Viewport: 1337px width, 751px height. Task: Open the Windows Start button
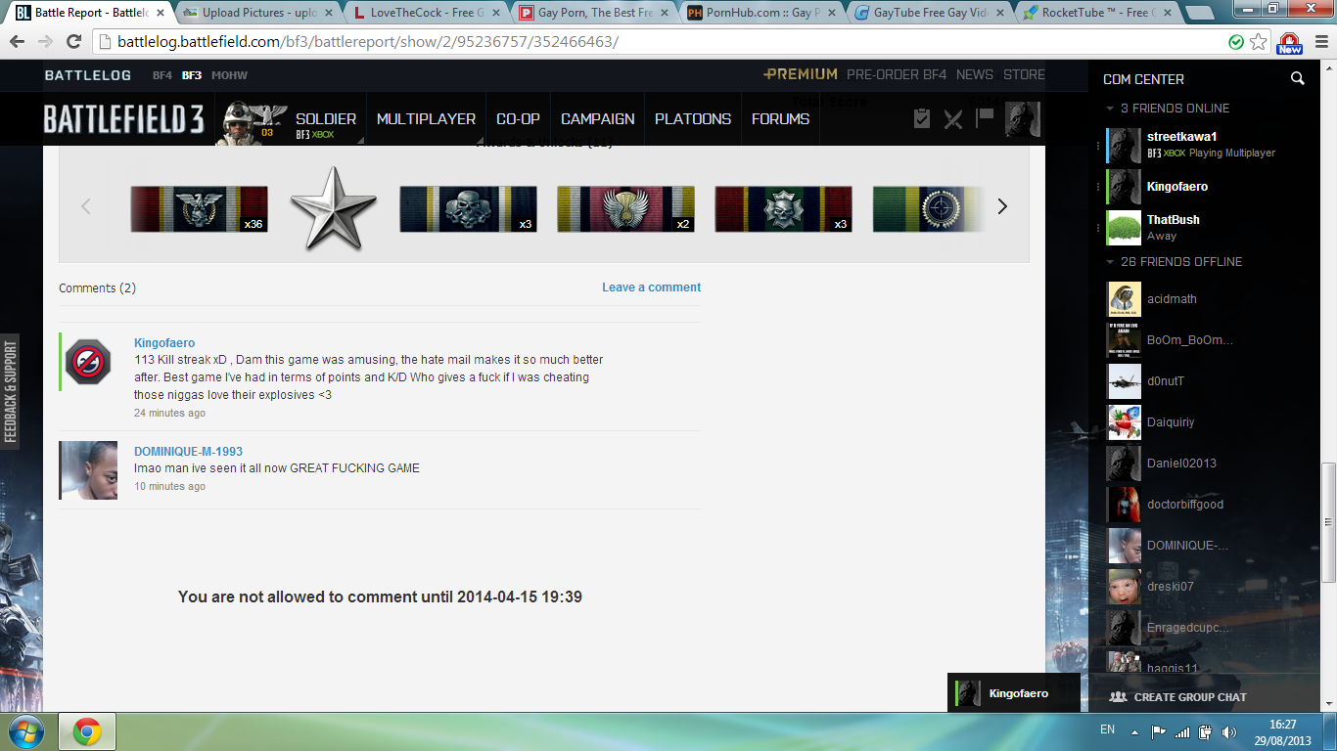pyautogui.click(x=25, y=731)
